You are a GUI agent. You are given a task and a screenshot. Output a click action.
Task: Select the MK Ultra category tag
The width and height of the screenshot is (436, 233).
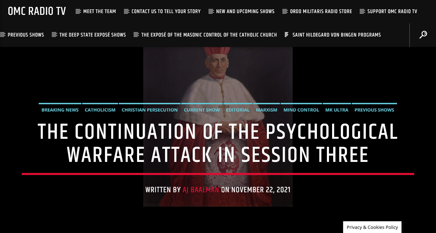[337, 110]
